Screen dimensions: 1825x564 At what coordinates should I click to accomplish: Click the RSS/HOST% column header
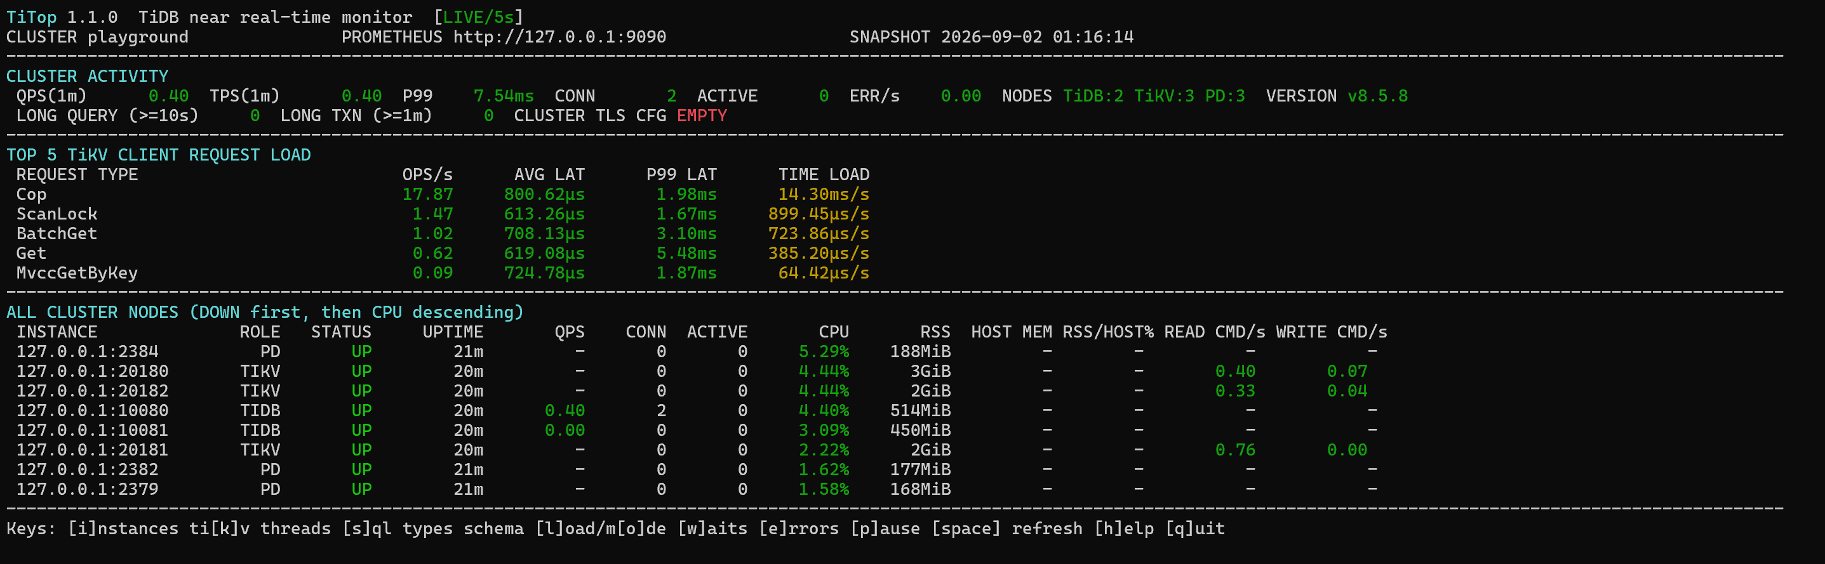click(x=1108, y=332)
